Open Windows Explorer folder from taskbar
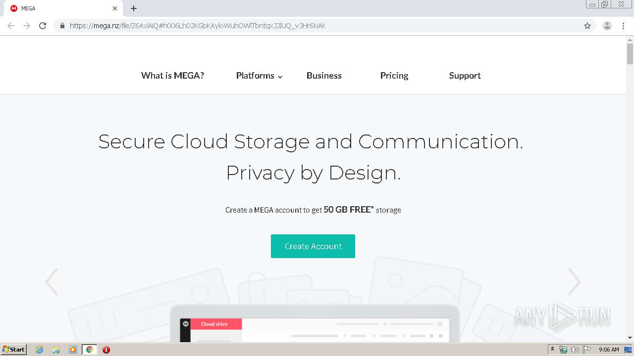 (x=56, y=350)
